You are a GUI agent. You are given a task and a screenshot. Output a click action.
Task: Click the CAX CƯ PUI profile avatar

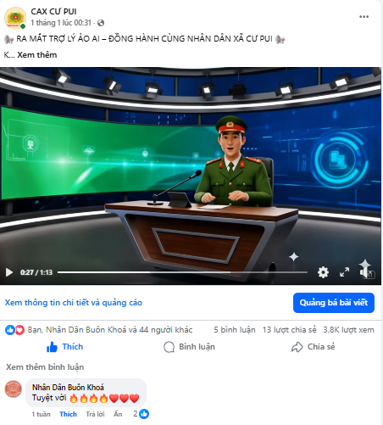click(15, 18)
